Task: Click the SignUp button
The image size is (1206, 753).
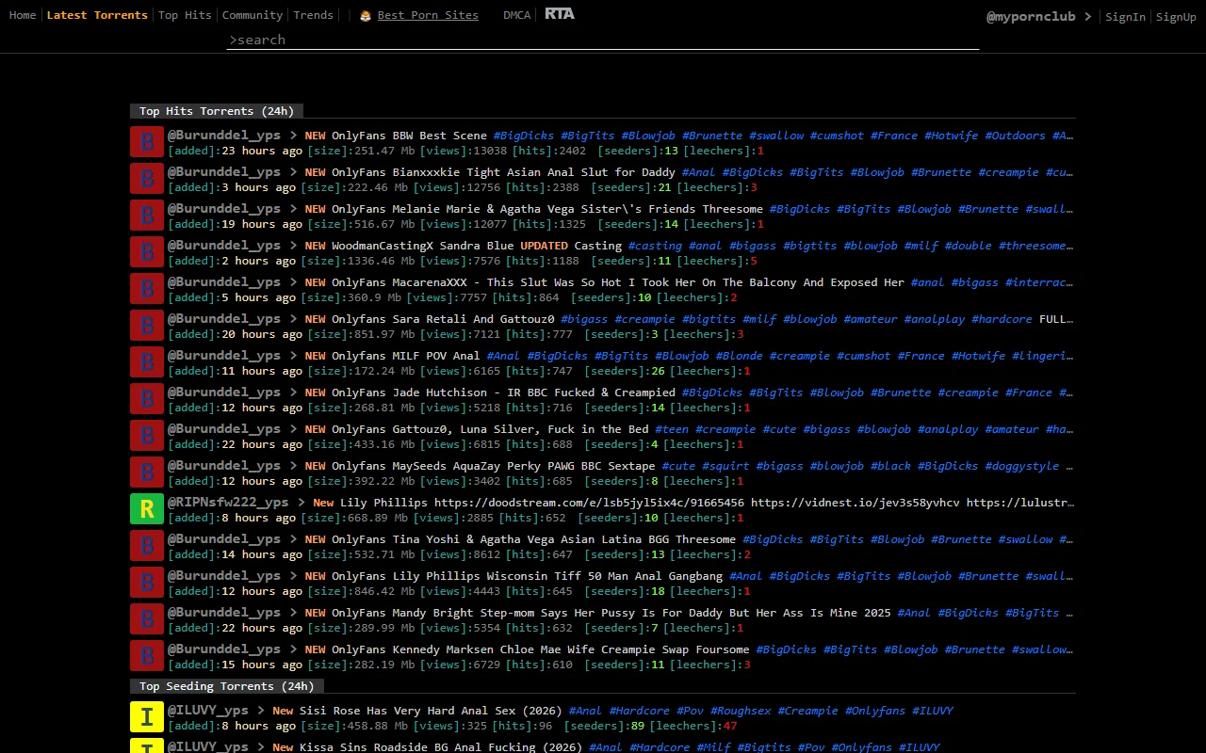Action: (x=1176, y=16)
